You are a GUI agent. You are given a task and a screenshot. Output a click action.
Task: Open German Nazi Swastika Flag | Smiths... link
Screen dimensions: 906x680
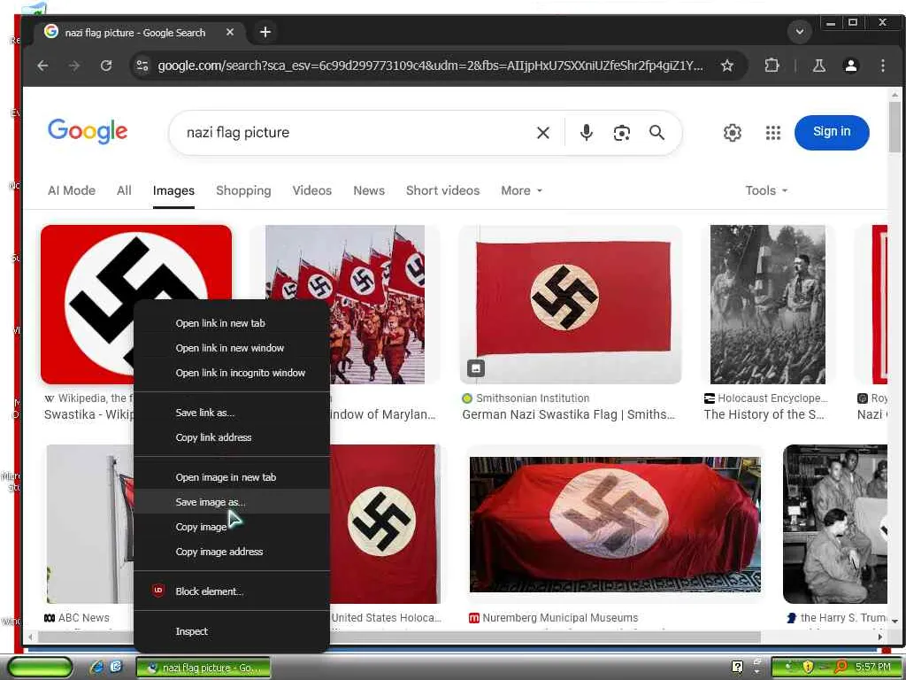568,414
